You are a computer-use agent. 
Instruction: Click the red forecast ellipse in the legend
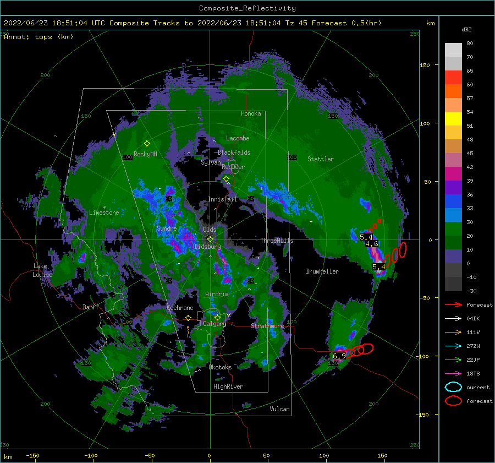[453, 401]
